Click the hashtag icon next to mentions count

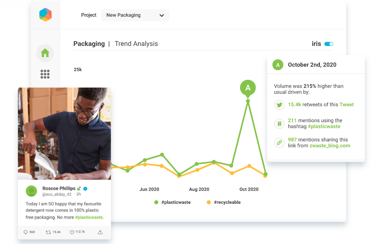(279, 124)
